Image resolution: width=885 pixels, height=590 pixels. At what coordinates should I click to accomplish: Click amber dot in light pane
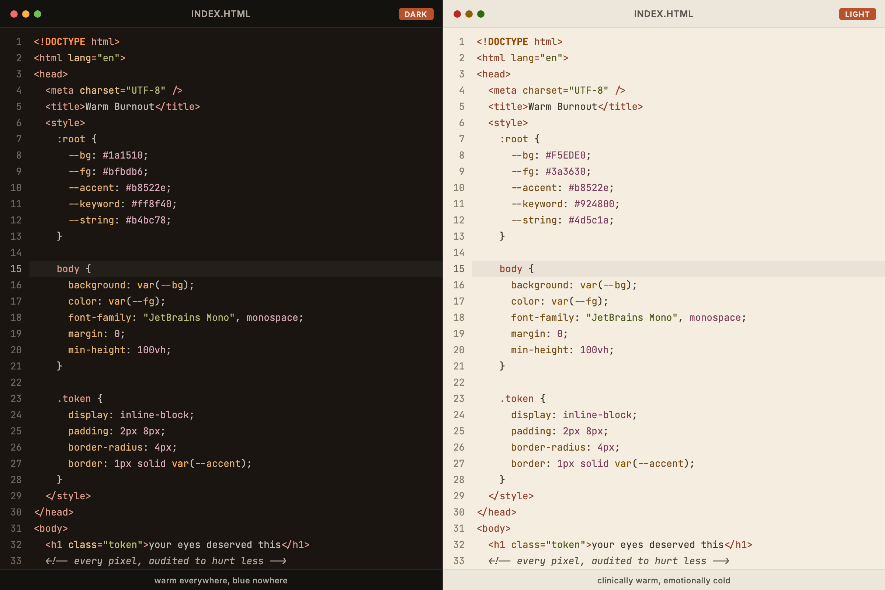tap(469, 14)
